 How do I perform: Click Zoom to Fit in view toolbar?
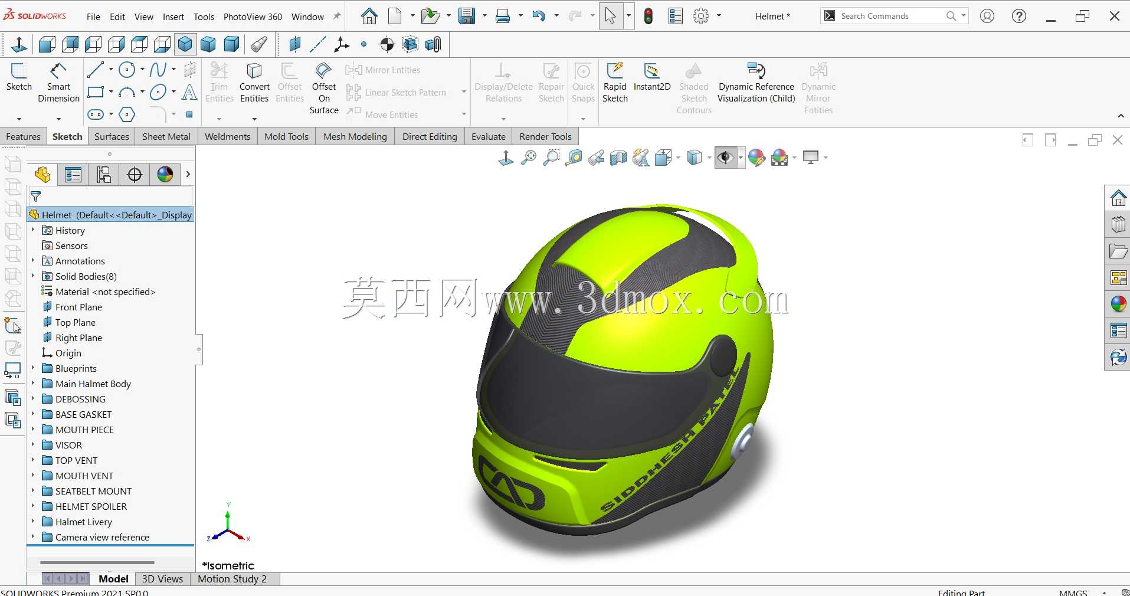(529, 158)
